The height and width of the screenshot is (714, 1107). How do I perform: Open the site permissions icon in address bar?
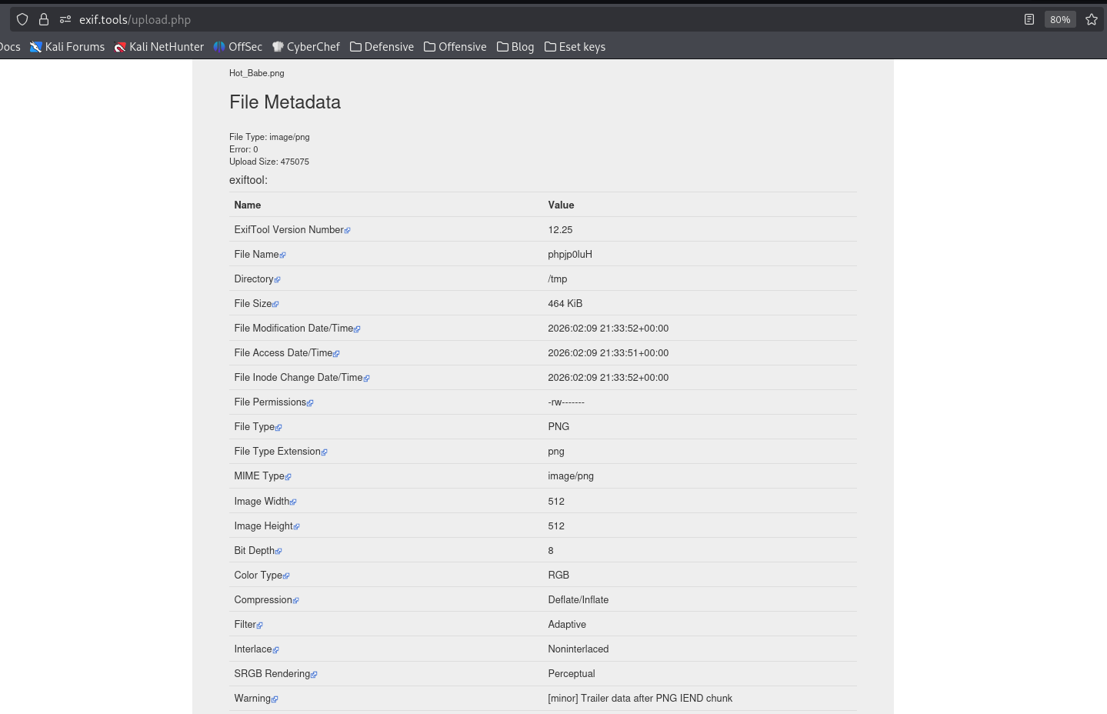pyautogui.click(x=65, y=19)
